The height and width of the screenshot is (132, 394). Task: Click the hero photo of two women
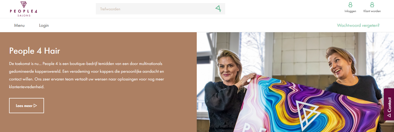(x=295, y=82)
